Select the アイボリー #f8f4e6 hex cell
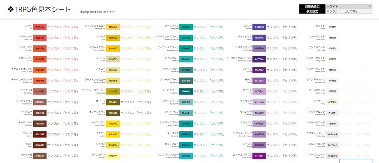The width and height of the screenshot is (379, 163). click(x=333, y=102)
